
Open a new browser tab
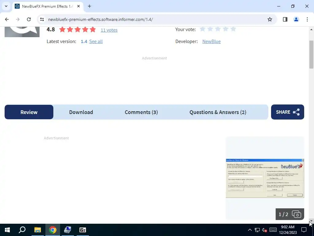coord(90,6)
